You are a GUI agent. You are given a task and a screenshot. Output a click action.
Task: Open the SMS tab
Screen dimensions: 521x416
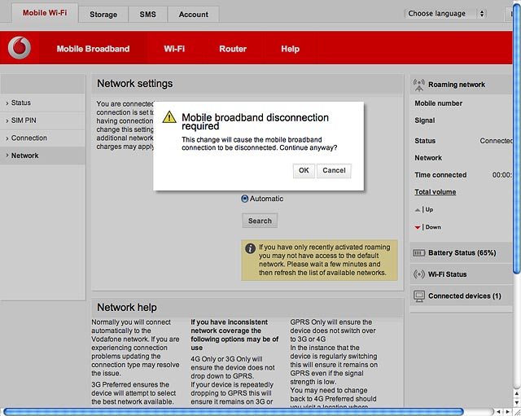point(148,15)
